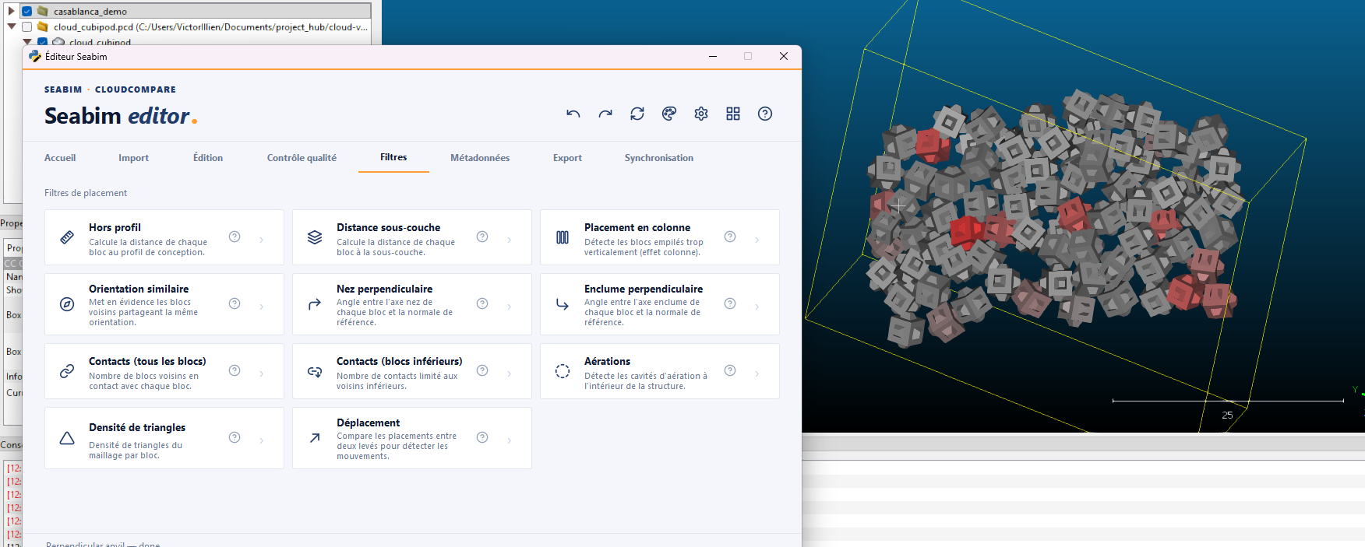The width and height of the screenshot is (1365, 547).
Task: Click the Seabim editor logo title
Action: tap(121, 116)
